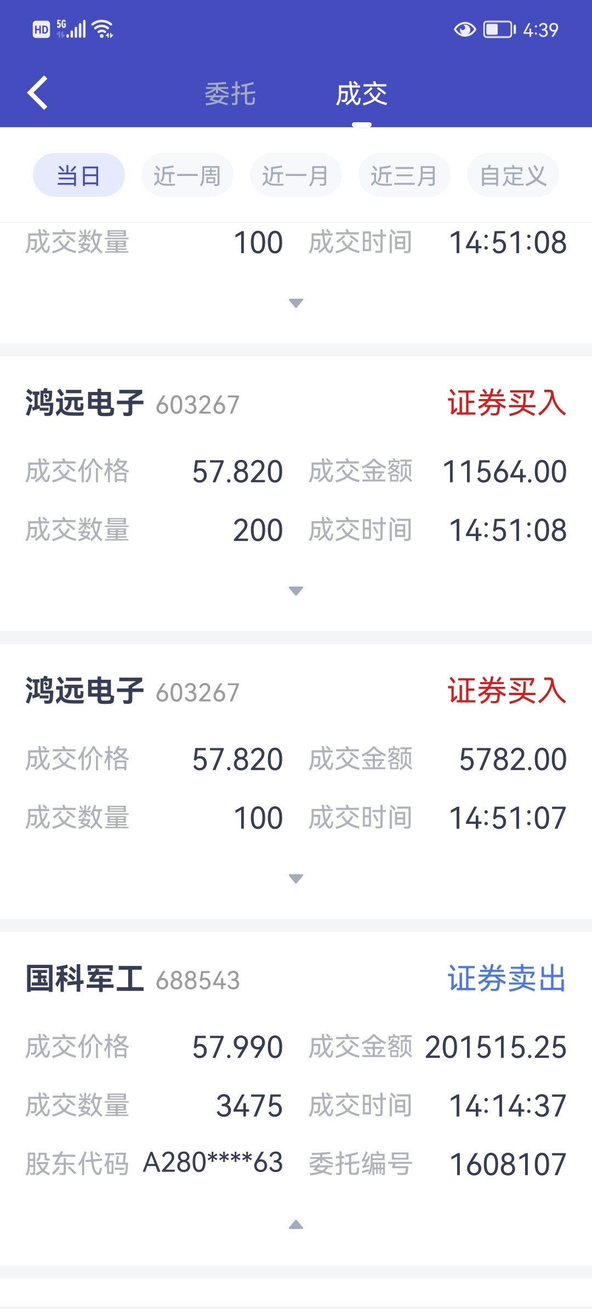
Task: Collapse the 国科军工 trade details
Action: point(296,1225)
